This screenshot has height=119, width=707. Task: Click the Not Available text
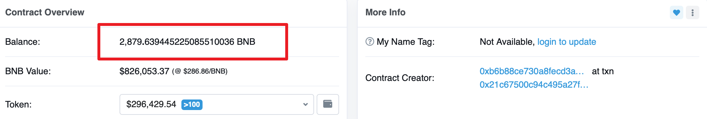tap(507, 42)
